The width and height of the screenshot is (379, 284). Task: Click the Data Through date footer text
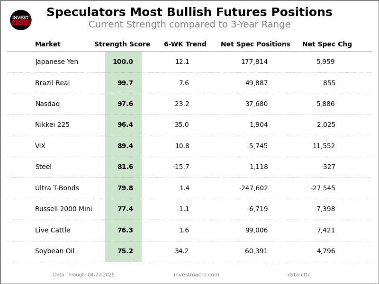point(84,275)
